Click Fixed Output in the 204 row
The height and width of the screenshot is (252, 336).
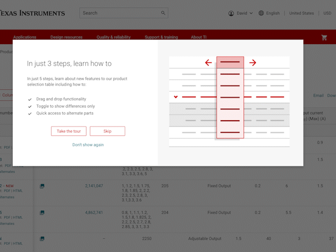[219, 213]
